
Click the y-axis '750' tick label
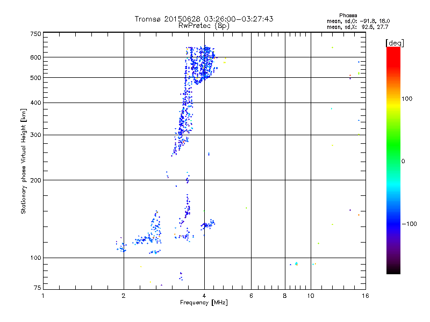point(35,34)
